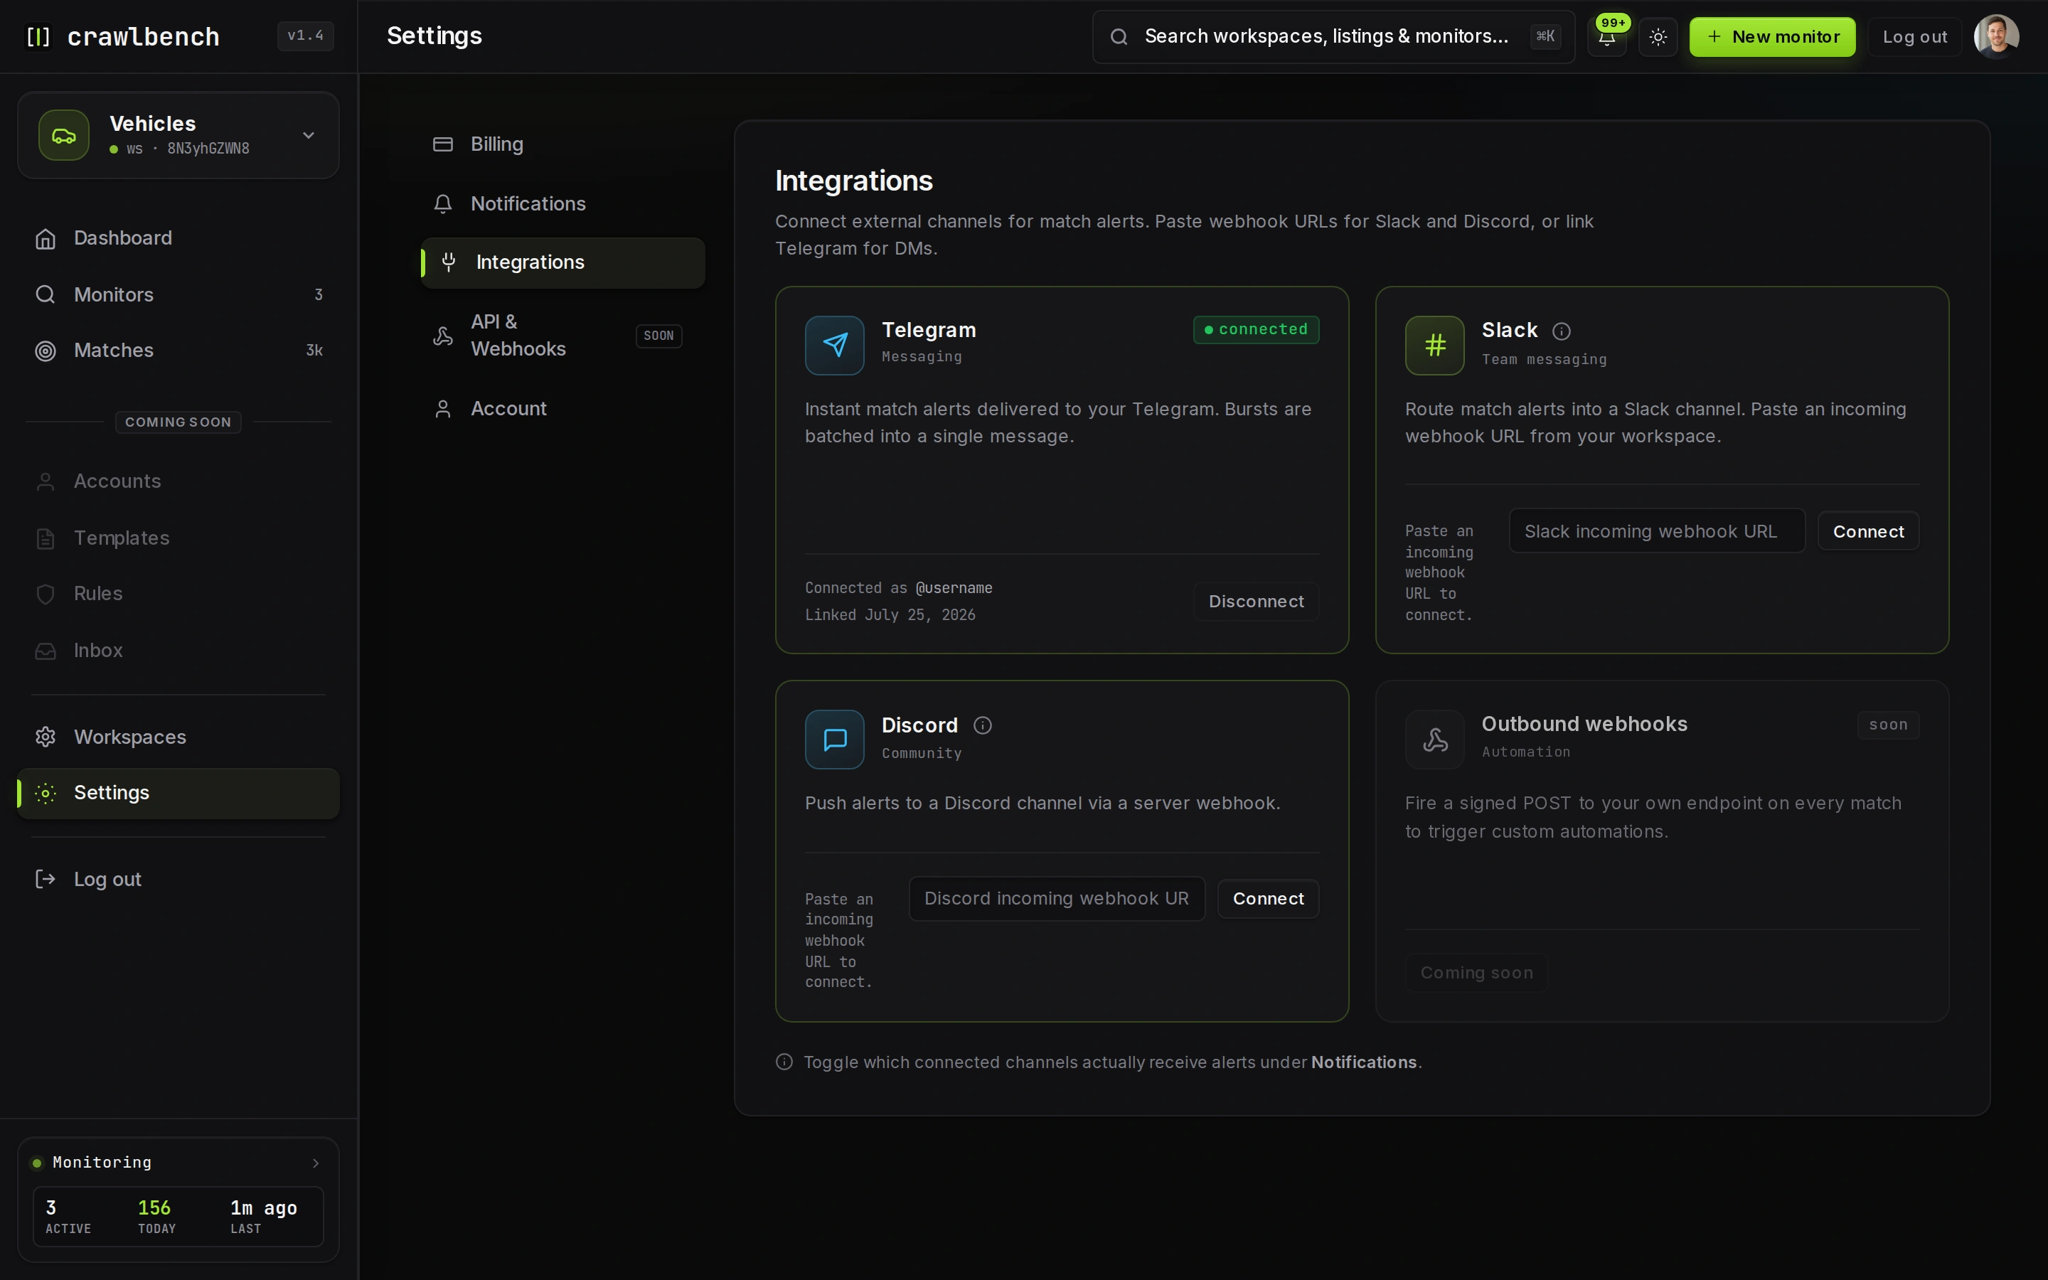Click the API & Webhooks webhook icon
The height and width of the screenshot is (1280, 2048).
(442, 336)
